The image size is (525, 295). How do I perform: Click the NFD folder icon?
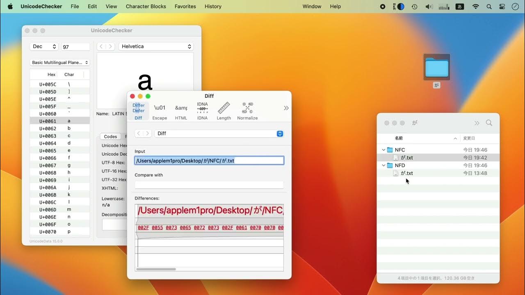390,166
